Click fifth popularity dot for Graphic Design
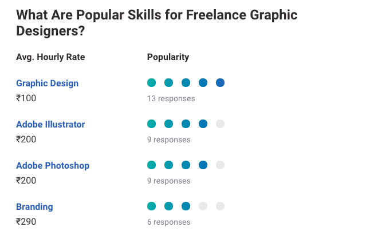Screen dimensions: 374x239 (220, 83)
